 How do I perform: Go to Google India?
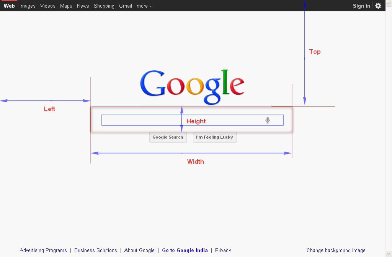185,250
